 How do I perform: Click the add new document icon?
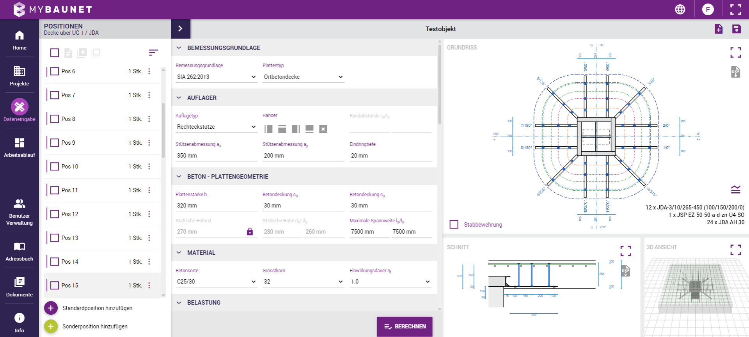tap(719, 29)
